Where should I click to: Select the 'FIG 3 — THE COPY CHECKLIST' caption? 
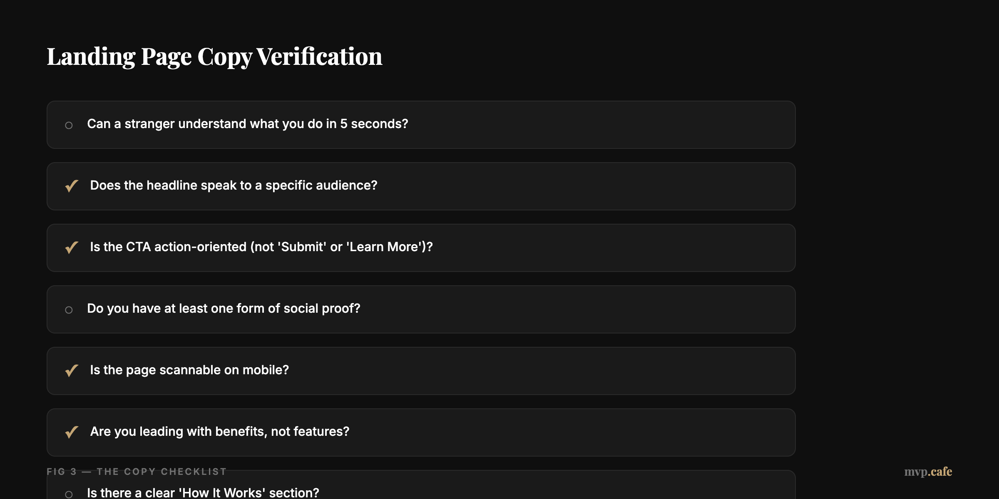[136, 472]
